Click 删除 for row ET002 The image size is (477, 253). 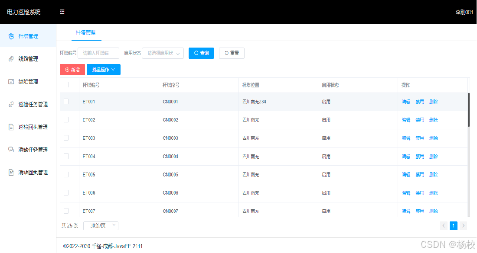click(x=434, y=120)
